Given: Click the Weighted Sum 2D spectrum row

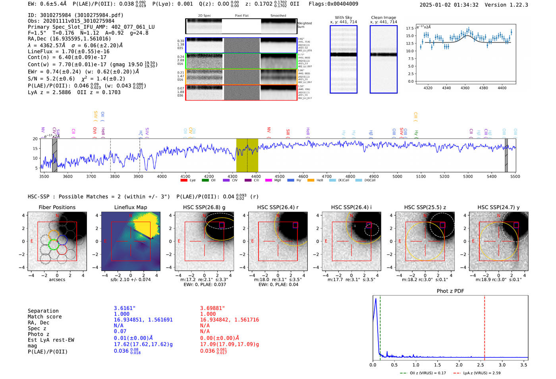Looking at the screenshot, I should (241, 26).
